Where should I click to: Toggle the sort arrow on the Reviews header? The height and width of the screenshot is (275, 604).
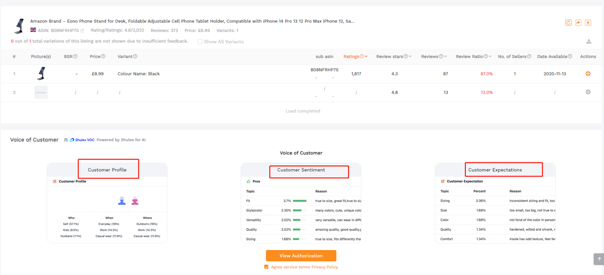(445, 57)
